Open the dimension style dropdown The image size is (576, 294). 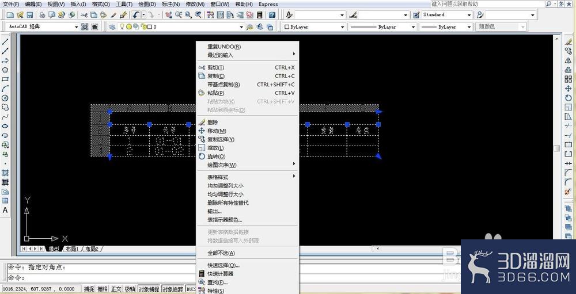(x=406, y=15)
